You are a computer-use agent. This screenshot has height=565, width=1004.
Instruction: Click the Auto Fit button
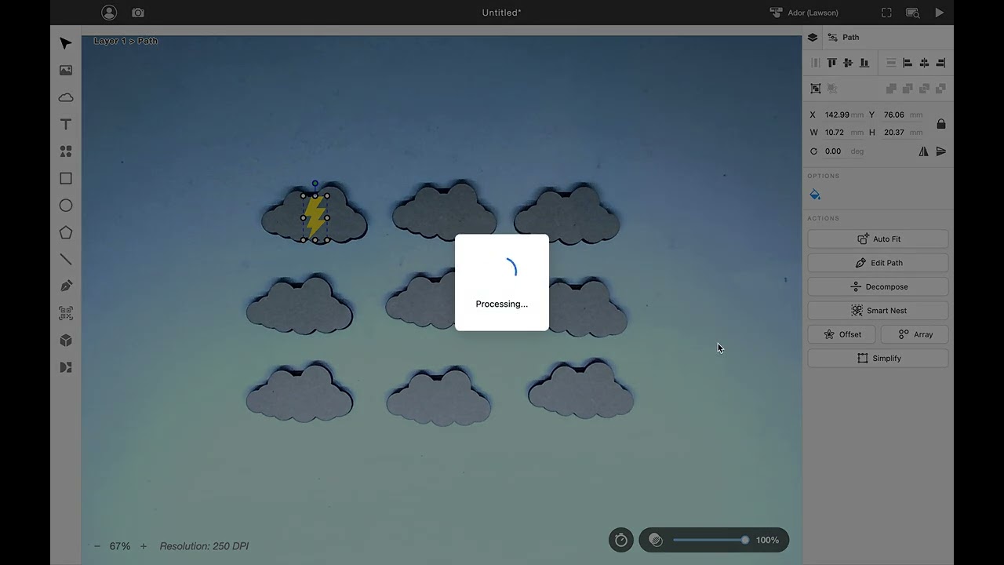[x=878, y=239]
